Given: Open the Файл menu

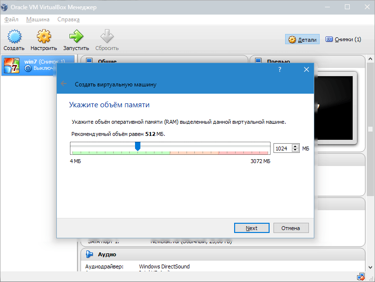Looking at the screenshot, I should pyautogui.click(x=11, y=19).
